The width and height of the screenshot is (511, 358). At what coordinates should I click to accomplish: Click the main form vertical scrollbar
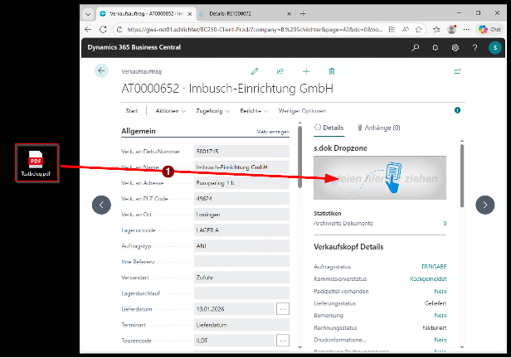tap(299, 157)
